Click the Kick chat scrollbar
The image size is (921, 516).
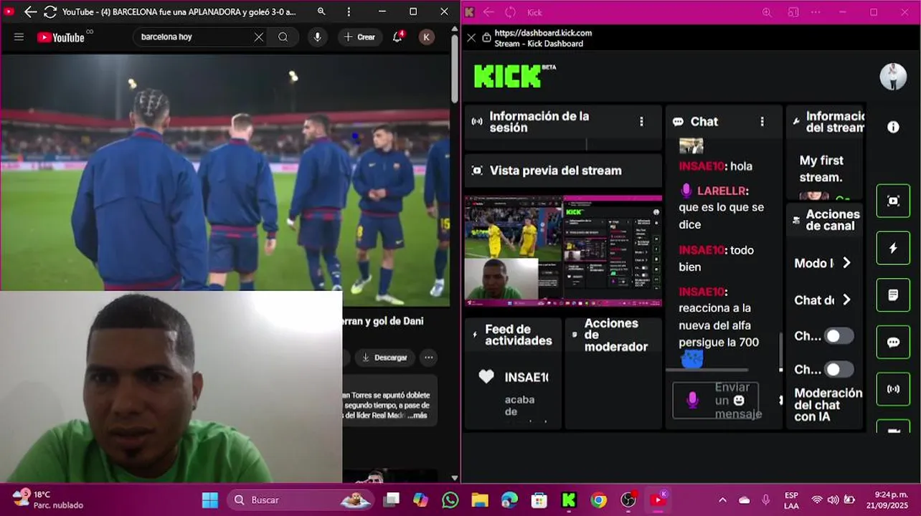tap(781, 351)
